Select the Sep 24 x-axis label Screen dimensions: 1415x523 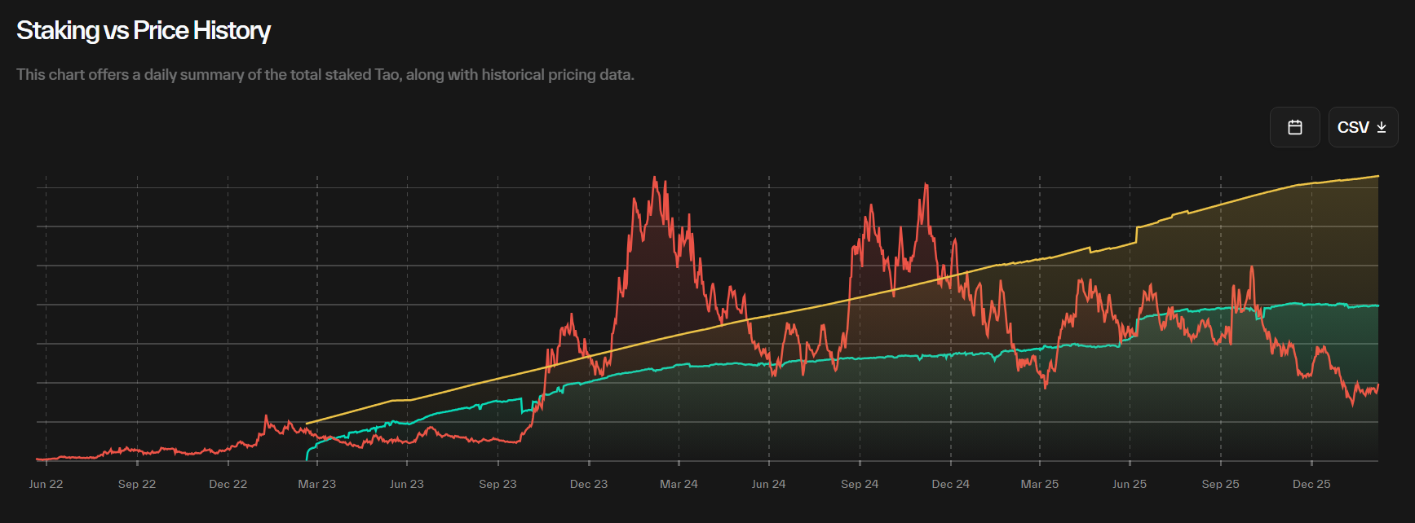pos(860,484)
